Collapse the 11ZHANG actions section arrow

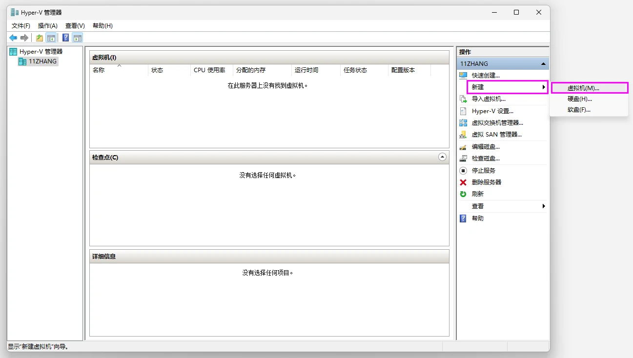[543, 64]
